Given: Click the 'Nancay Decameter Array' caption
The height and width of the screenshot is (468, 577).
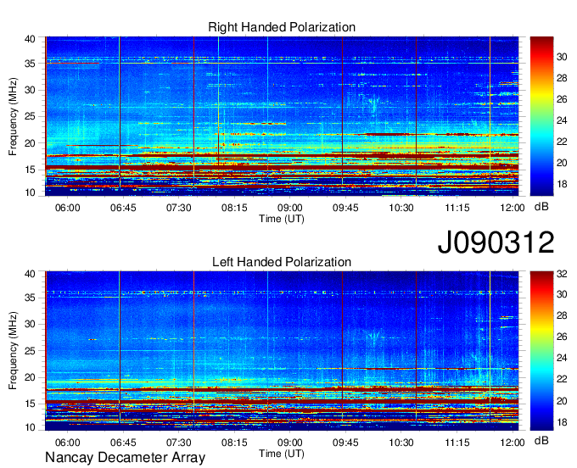Looking at the screenshot, I should [x=125, y=458].
